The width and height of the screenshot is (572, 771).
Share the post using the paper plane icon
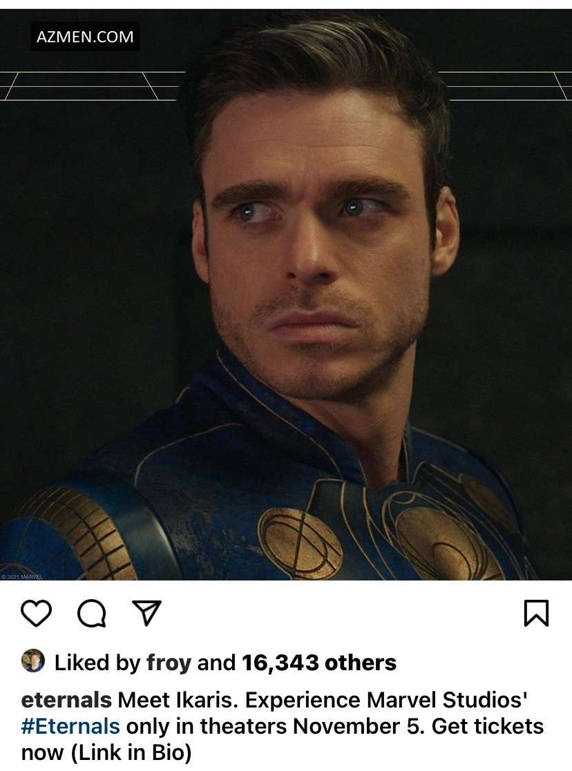click(146, 612)
